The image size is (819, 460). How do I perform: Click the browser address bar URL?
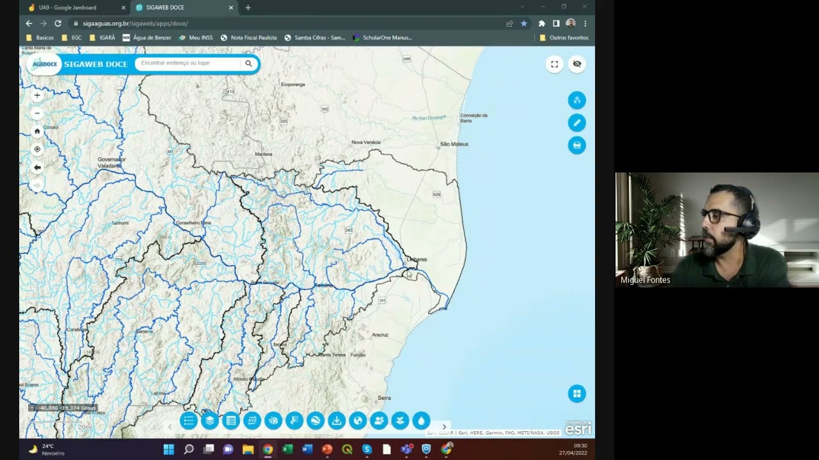135,24
